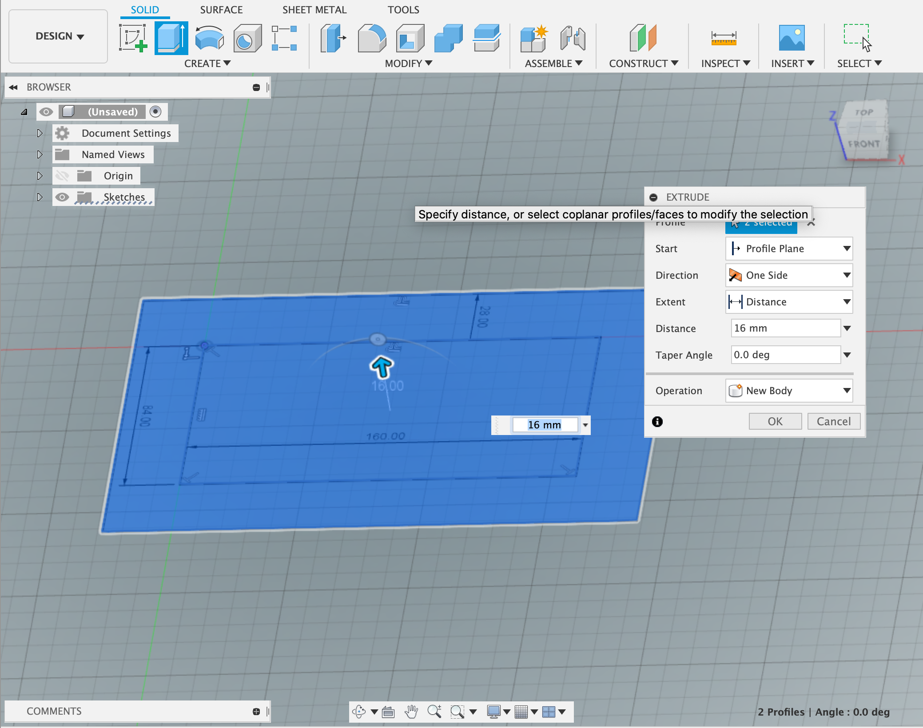Show the hidden Origin folder

pos(62,176)
